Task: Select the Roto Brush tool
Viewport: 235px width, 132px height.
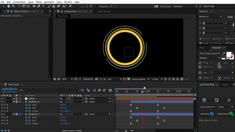Action: 64,6
